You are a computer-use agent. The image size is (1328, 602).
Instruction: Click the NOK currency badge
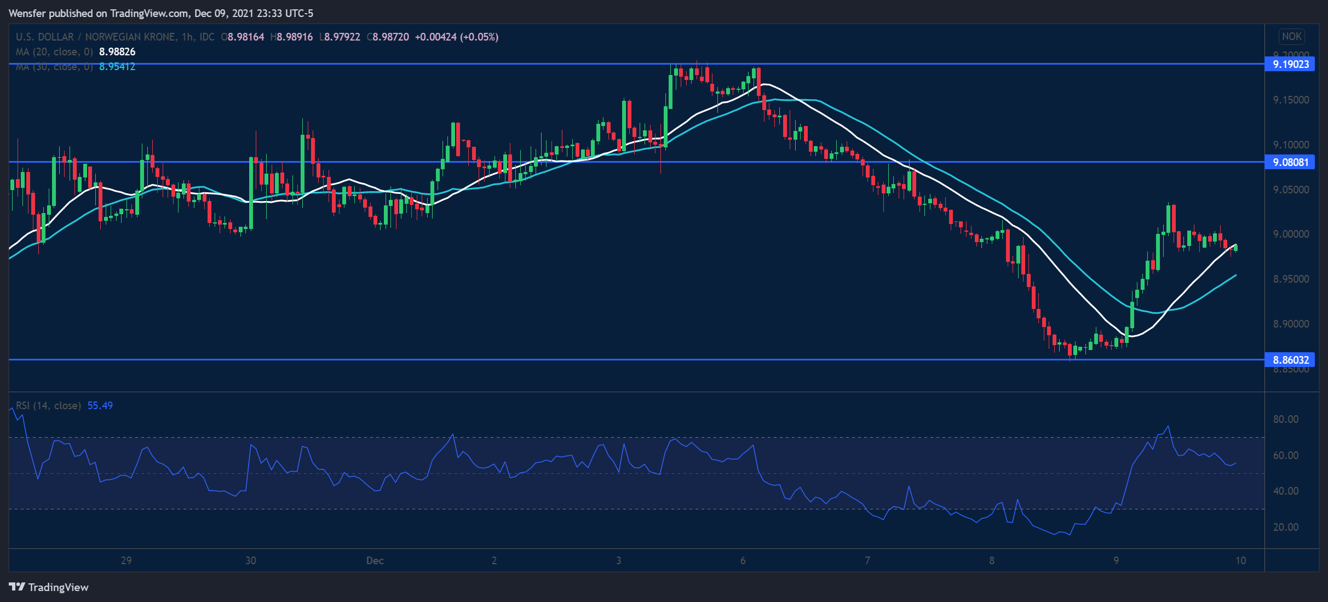[x=1291, y=37]
